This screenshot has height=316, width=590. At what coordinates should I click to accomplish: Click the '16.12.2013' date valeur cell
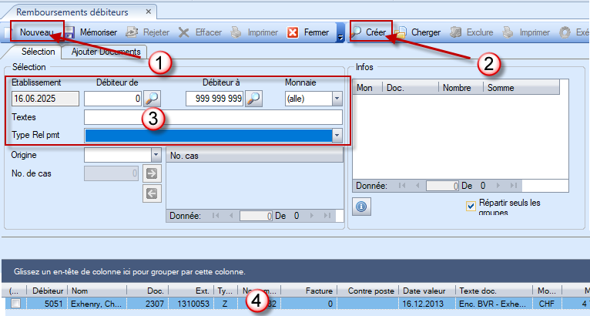tap(427, 304)
